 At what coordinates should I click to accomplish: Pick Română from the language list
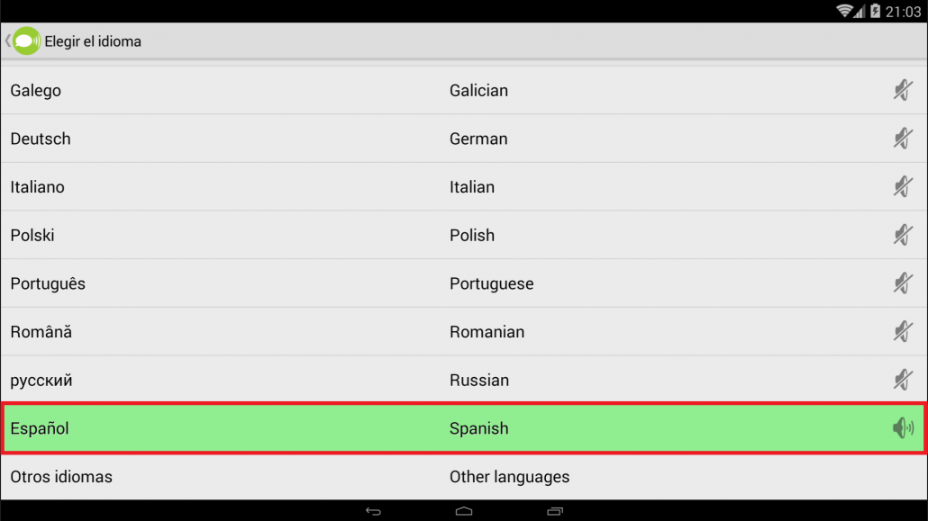(464, 332)
